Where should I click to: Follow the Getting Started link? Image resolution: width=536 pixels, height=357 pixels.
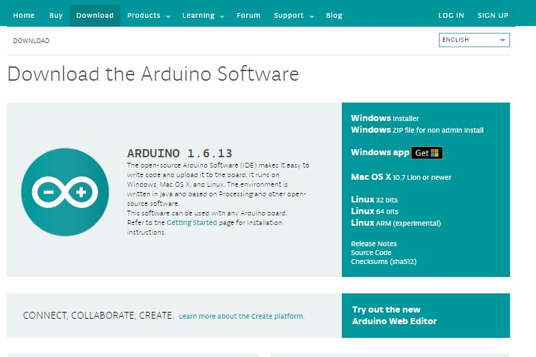click(x=191, y=223)
